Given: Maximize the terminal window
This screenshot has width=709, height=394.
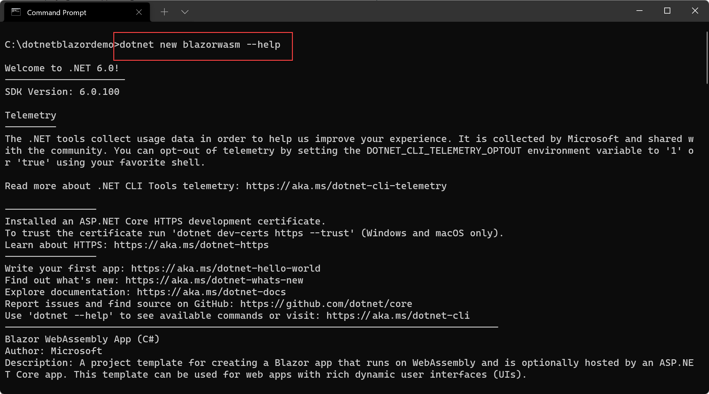Looking at the screenshot, I should (x=667, y=11).
